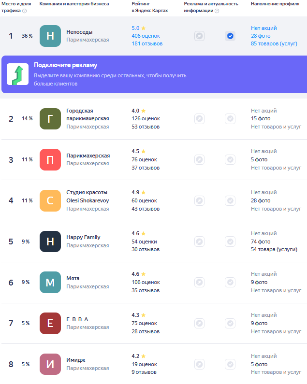This screenshot has width=307, height=384.
Task: Click the 28 отзывов text for Е. В. В. А.
Action: tap(146, 331)
